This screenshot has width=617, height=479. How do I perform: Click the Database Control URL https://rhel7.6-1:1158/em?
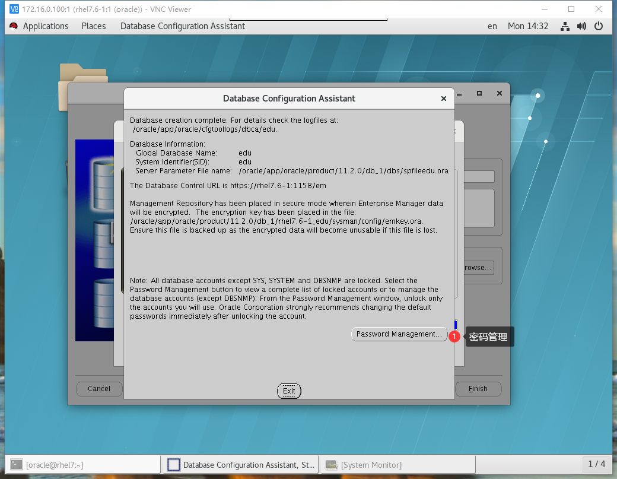[x=278, y=186]
